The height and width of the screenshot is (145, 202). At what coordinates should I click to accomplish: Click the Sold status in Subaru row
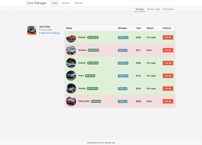click(x=149, y=50)
